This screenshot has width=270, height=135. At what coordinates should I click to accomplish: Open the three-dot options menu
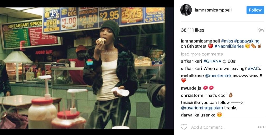point(261,127)
